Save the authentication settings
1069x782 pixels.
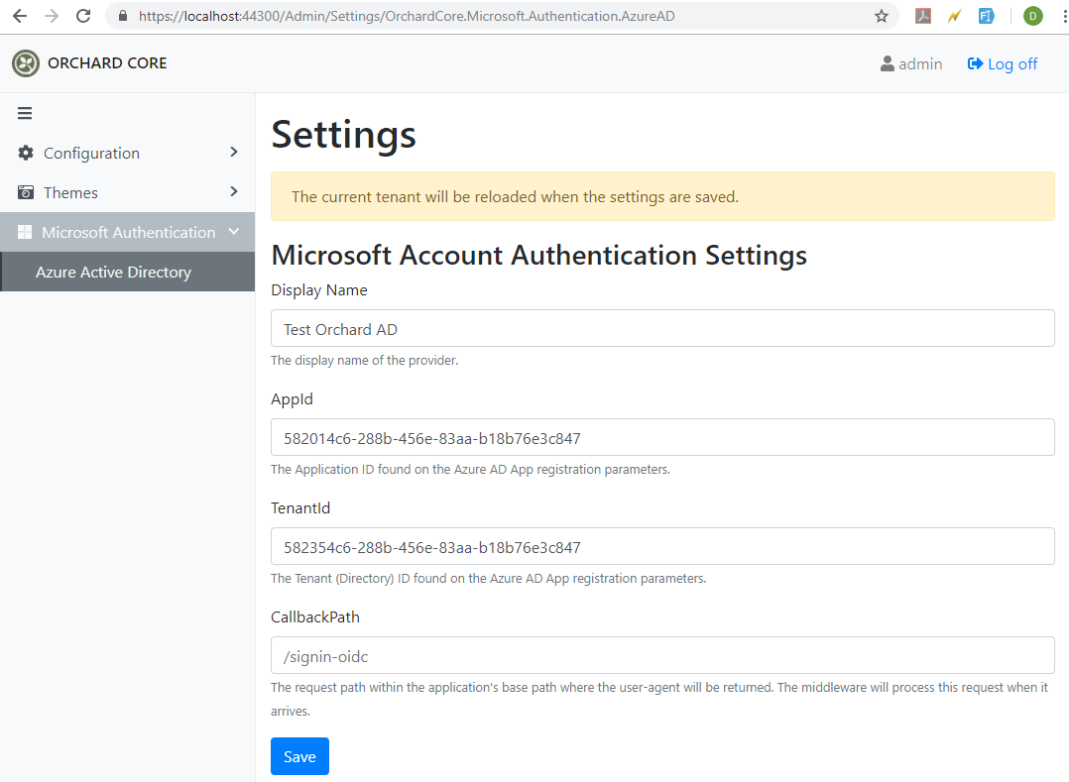[x=299, y=756]
